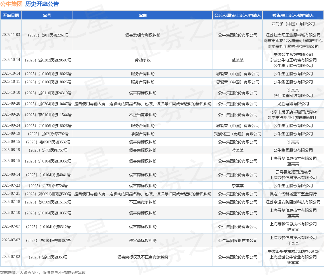Click the 历史开庭公告 heading

click(x=42, y=4)
